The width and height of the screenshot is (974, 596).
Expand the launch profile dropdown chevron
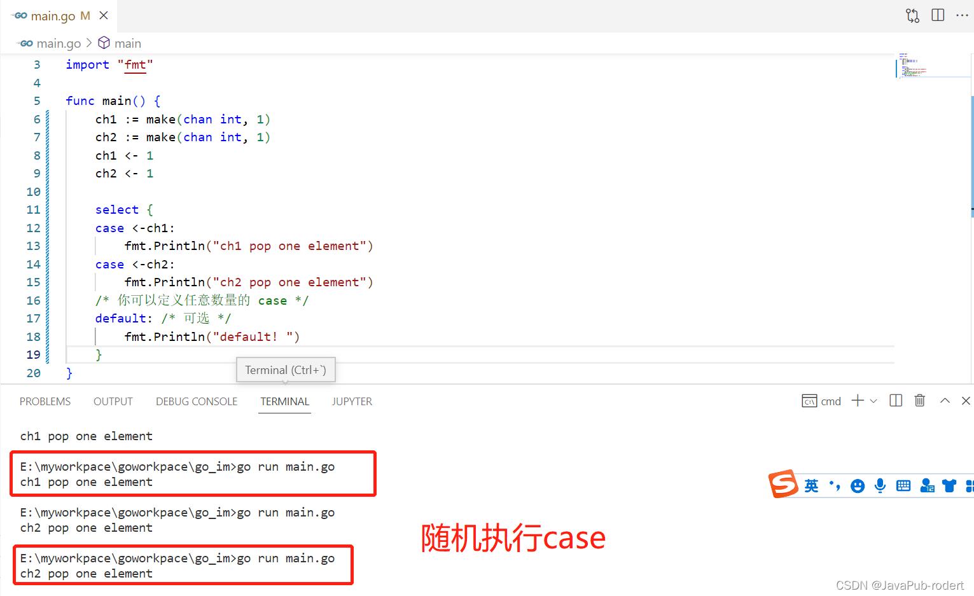point(873,401)
